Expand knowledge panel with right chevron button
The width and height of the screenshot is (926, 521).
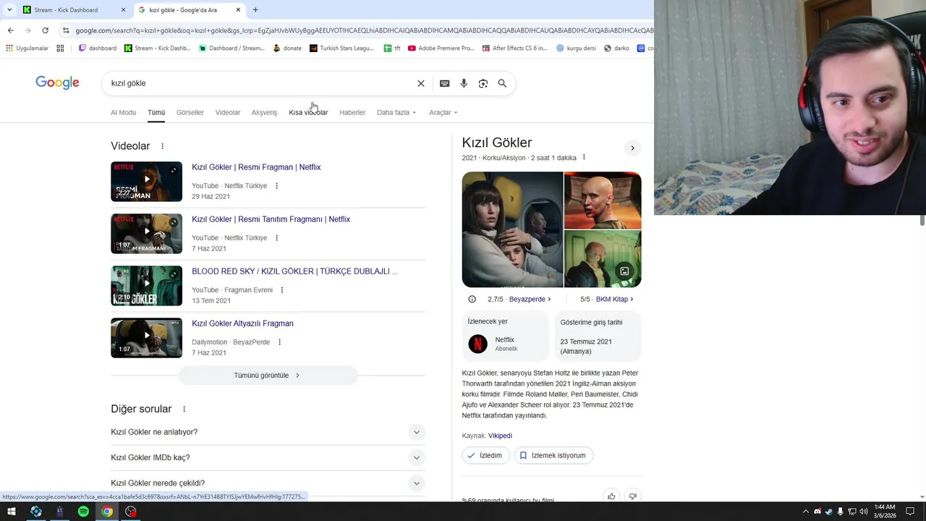[x=632, y=148]
